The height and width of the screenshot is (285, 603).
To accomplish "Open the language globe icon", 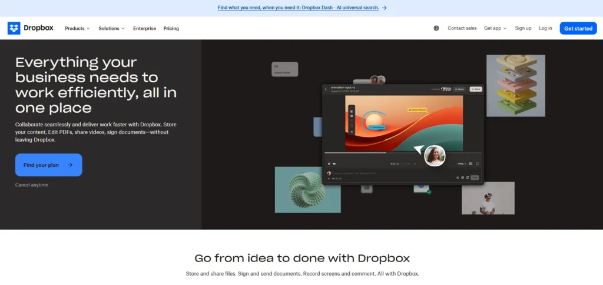I will [436, 28].
